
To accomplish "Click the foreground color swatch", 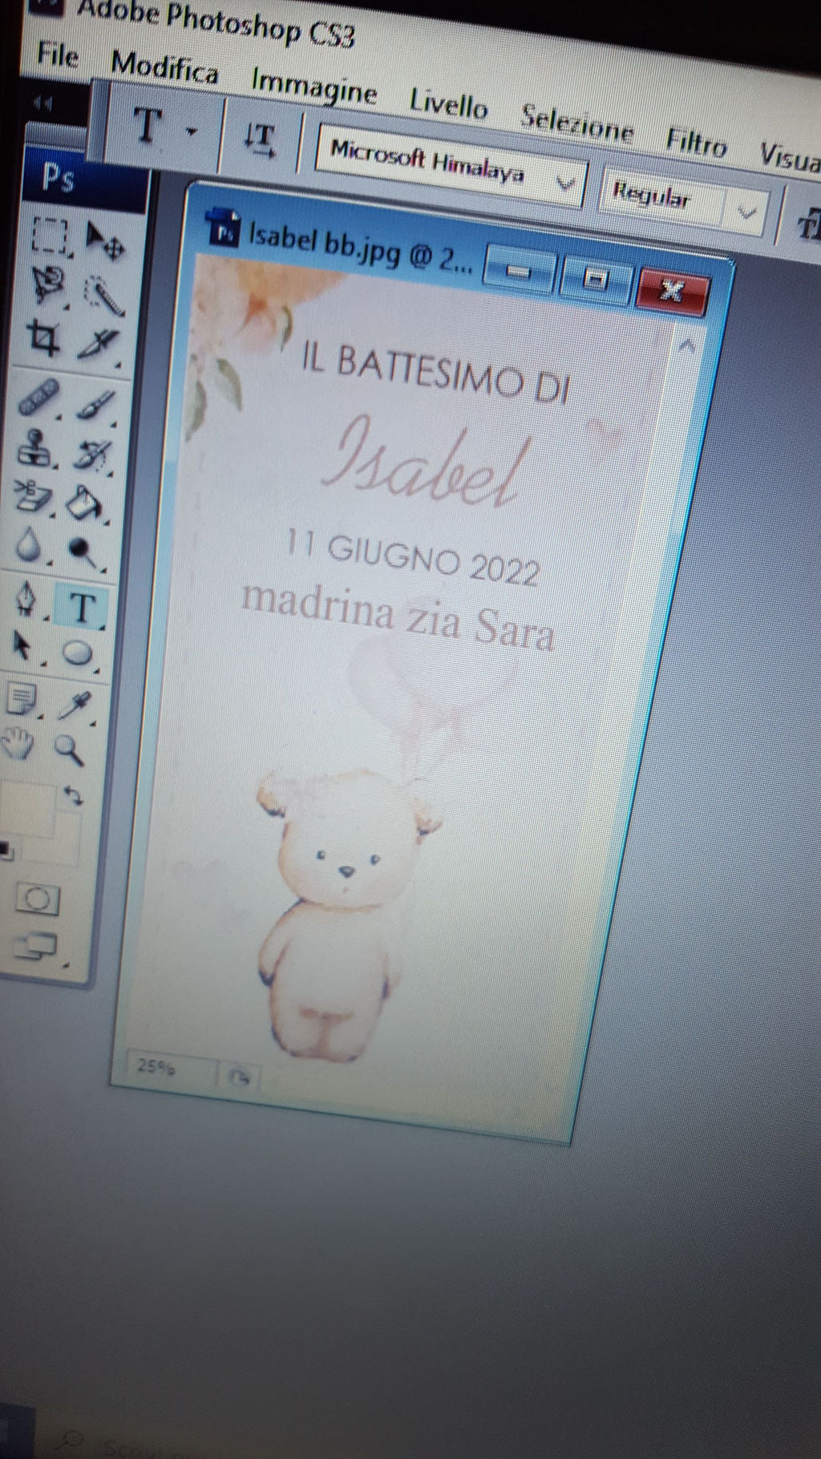I will click(x=26, y=811).
